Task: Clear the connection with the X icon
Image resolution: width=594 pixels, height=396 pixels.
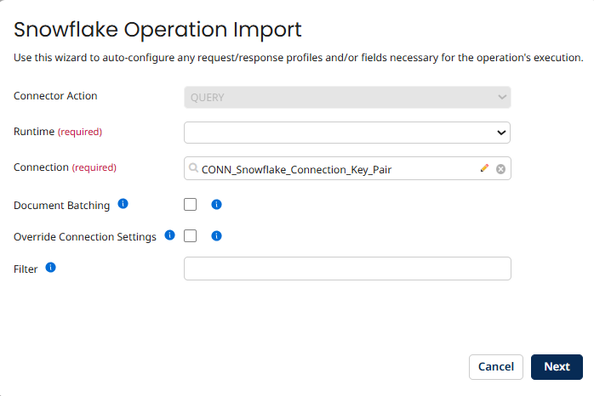Action: click(x=500, y=169)
